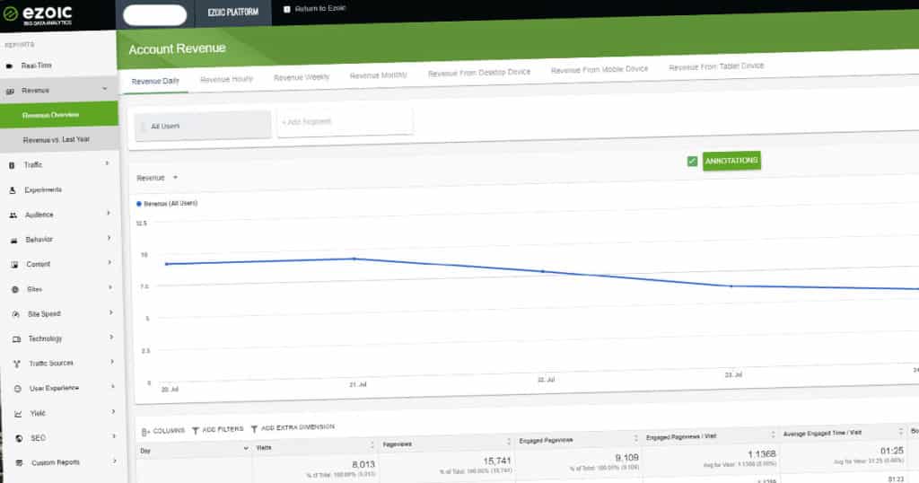Click the Return to Ezoic link
The width and height of the screenshot is (919, 483).
coord(320,9)
